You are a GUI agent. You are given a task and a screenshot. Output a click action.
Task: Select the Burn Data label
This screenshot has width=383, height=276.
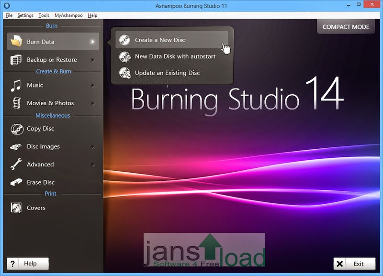(41, 42)
